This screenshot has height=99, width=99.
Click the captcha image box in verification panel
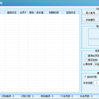[x=94, y=33]
